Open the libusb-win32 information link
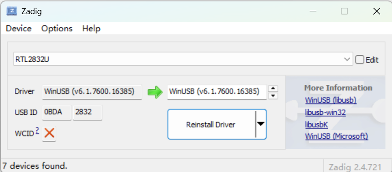The image size is (392, 172). 325,113
